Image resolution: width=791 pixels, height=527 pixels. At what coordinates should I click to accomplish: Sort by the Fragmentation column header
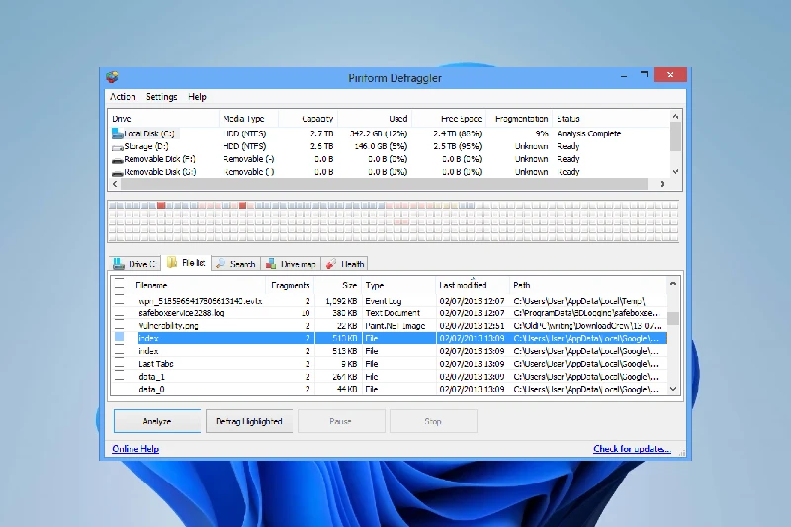tap(519, 119)
